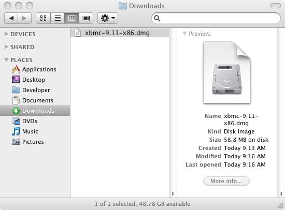285x210 pixels.
Task: Switch to icon view
Action: 43,18
